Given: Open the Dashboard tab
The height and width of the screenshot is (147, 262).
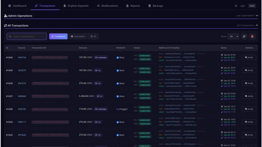Looking at the screenshot, I should click(x=17, y=6).
